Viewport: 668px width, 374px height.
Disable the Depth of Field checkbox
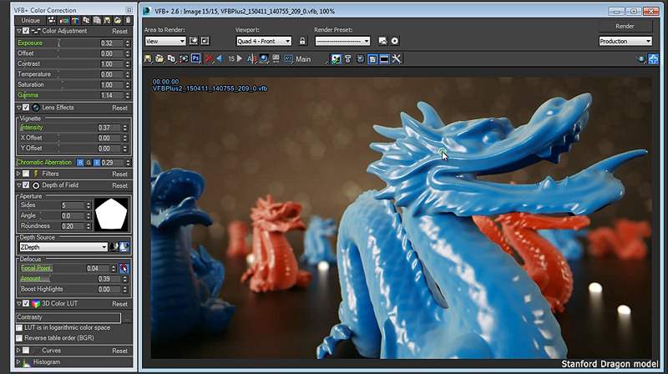pos(26,185)
